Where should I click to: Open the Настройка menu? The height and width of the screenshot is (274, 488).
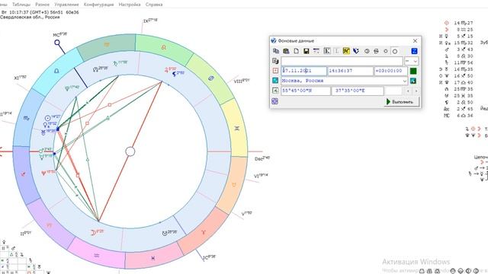130,5
